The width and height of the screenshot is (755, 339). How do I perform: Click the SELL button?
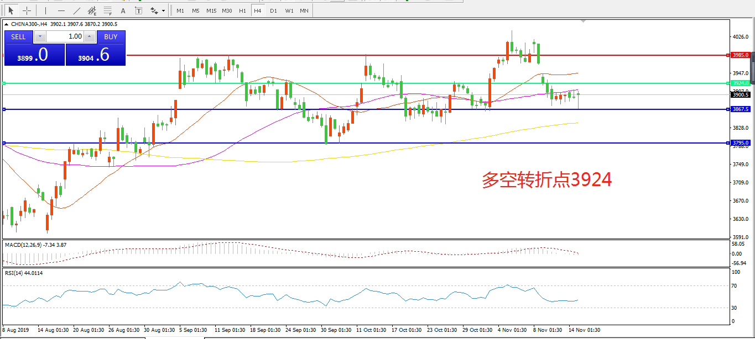[18, 36]
